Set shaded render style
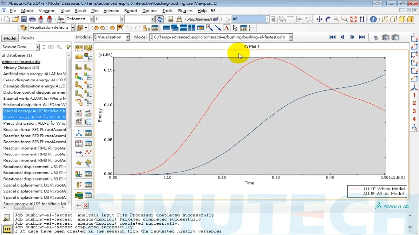Image resolution: width=419 pixels, height=235 pixels. [x=410, y=19]
